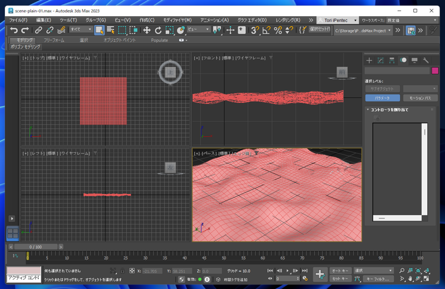The width and height of the screenshot is (445, 289).
Task: Open the project path dropdown
Action: tap(363, 31)
